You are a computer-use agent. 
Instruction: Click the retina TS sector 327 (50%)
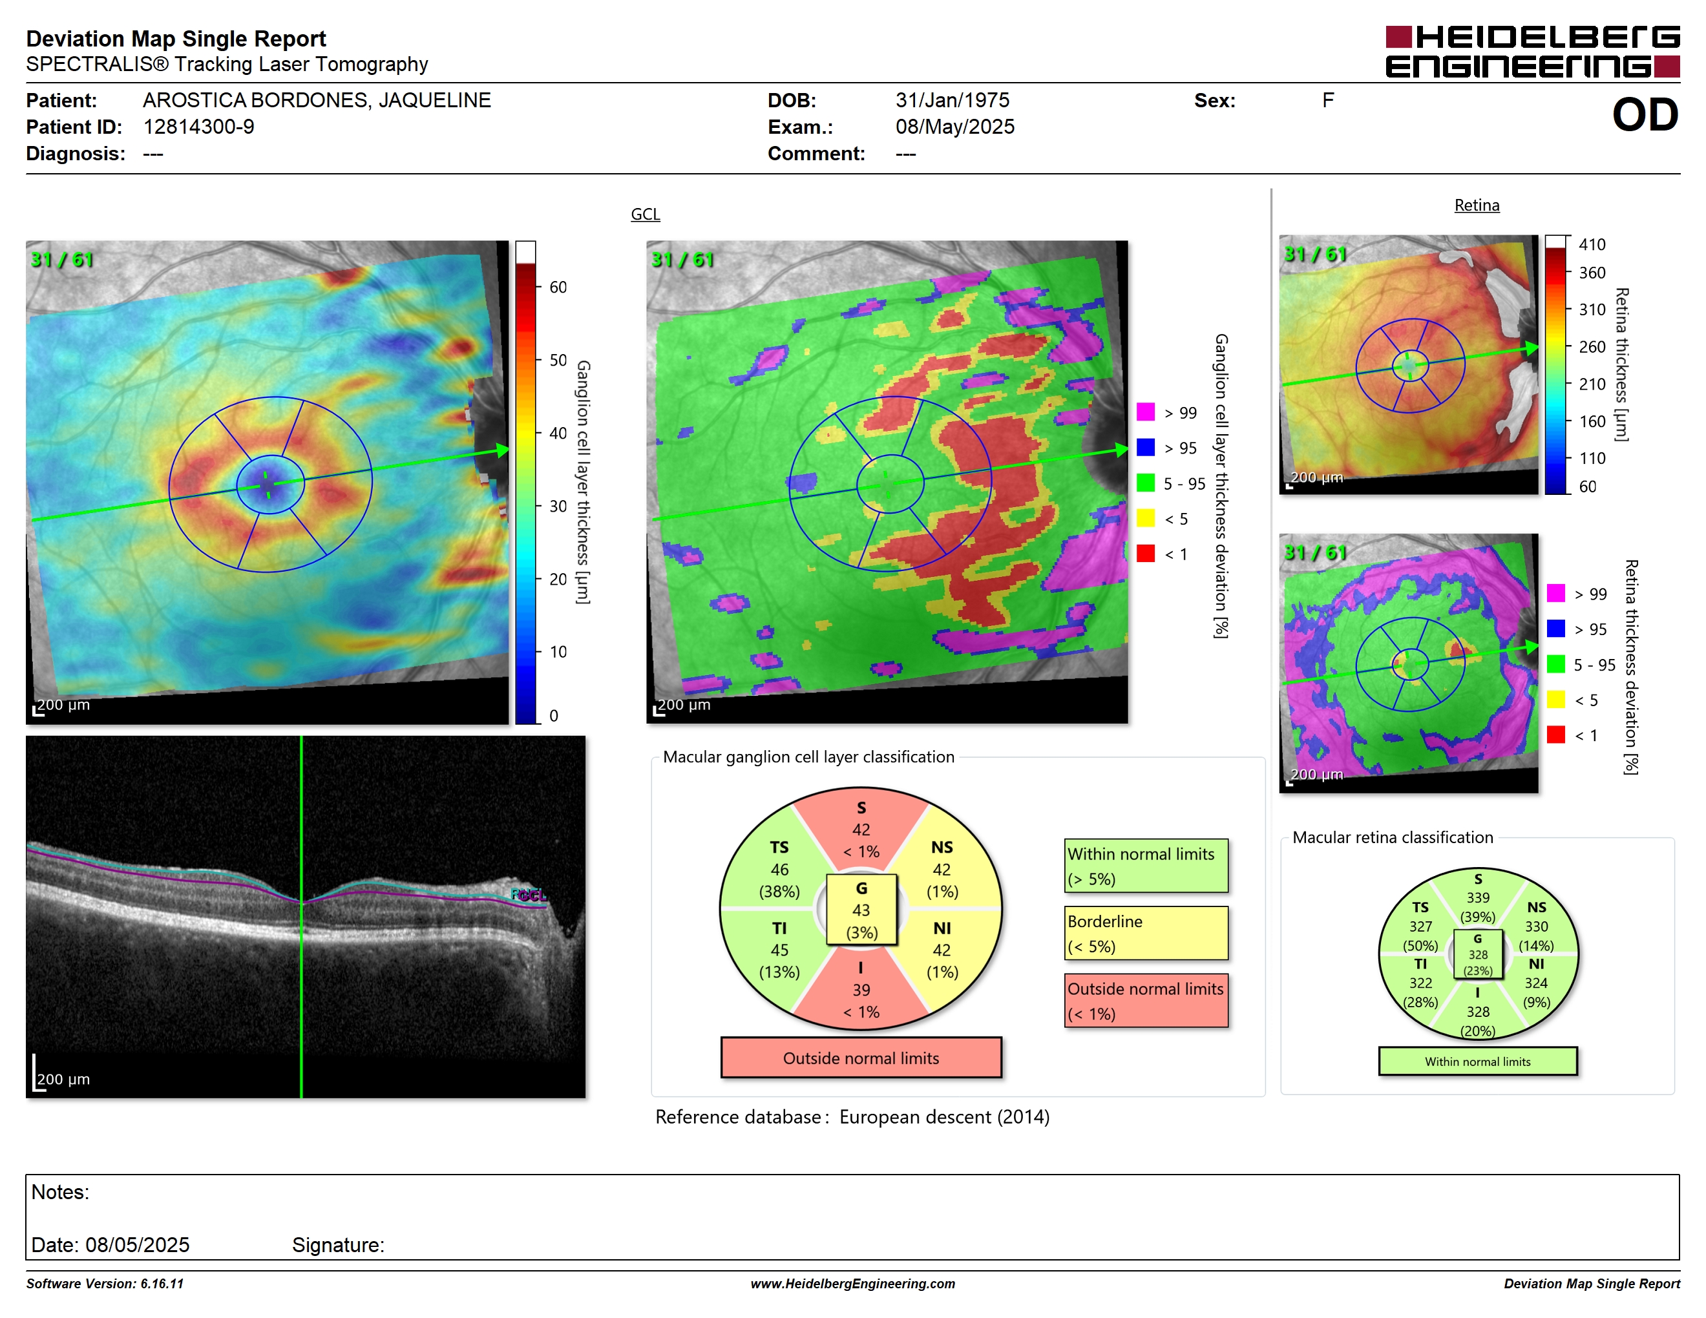click(x=1420, y=926)
